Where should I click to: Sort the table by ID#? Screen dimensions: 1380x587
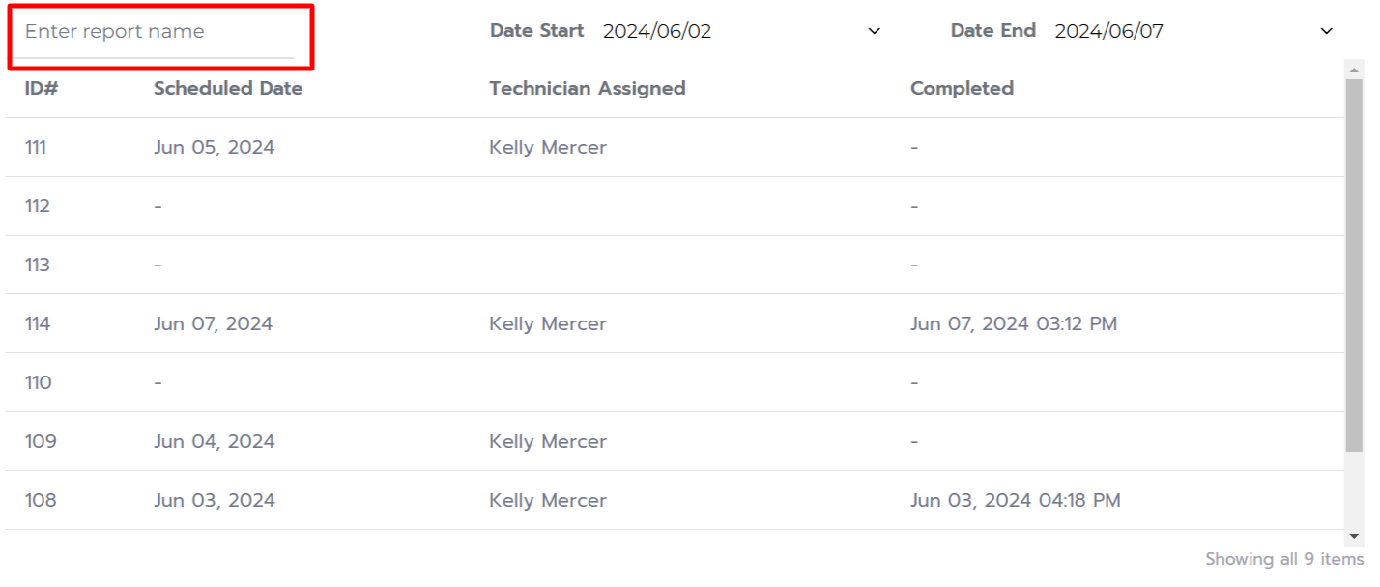[x=37, y=88]
